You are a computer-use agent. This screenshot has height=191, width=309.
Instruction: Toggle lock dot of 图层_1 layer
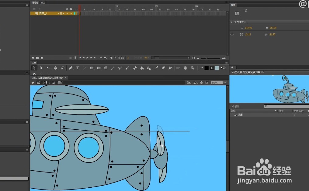[71, 14]
